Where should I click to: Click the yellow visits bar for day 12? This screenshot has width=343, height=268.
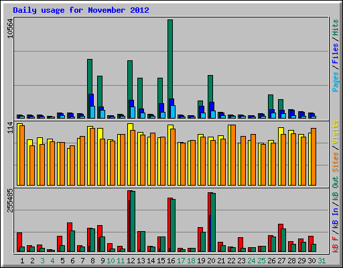pos(129,154)
